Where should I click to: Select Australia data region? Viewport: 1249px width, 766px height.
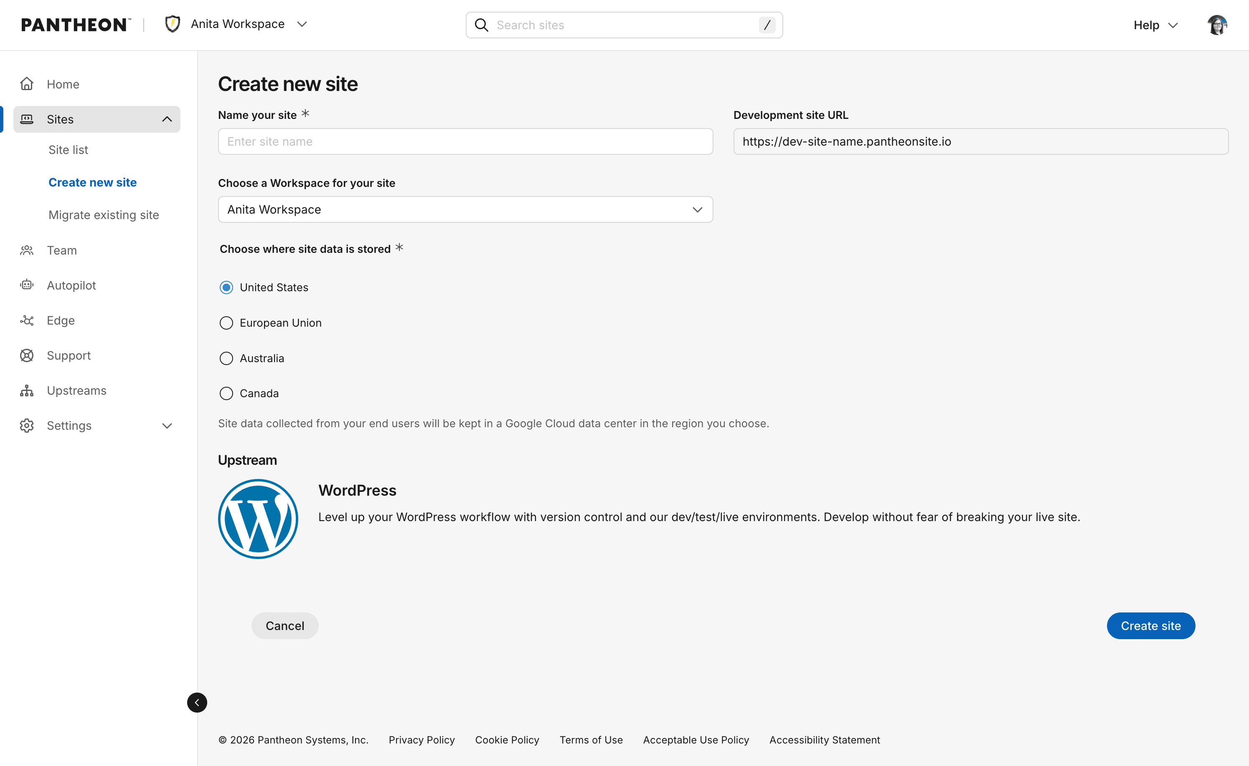(226, 358)
